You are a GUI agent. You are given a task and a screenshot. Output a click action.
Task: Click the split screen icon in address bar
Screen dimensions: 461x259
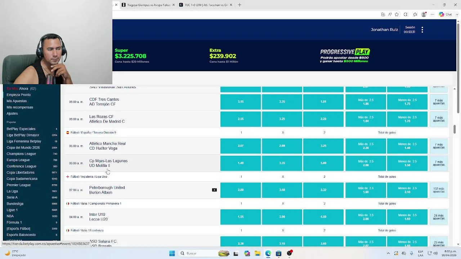click(x=383, y=14)
